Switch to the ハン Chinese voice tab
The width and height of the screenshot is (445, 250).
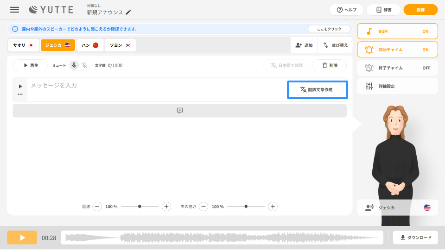pos(90,45)
